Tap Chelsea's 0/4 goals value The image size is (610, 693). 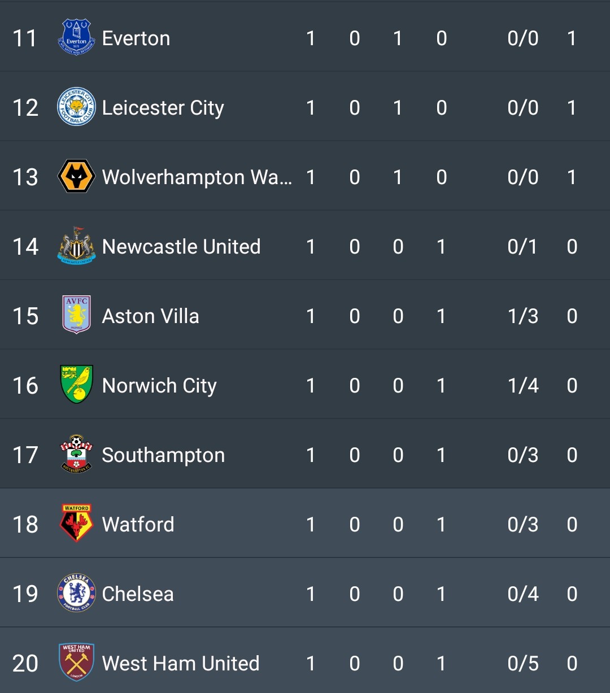[x=523, y=594]
